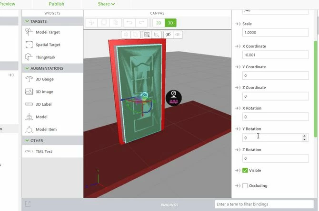The image size is (319, 211).
Task: Click the Preview menu item
Action: click(x=7, y=4)
